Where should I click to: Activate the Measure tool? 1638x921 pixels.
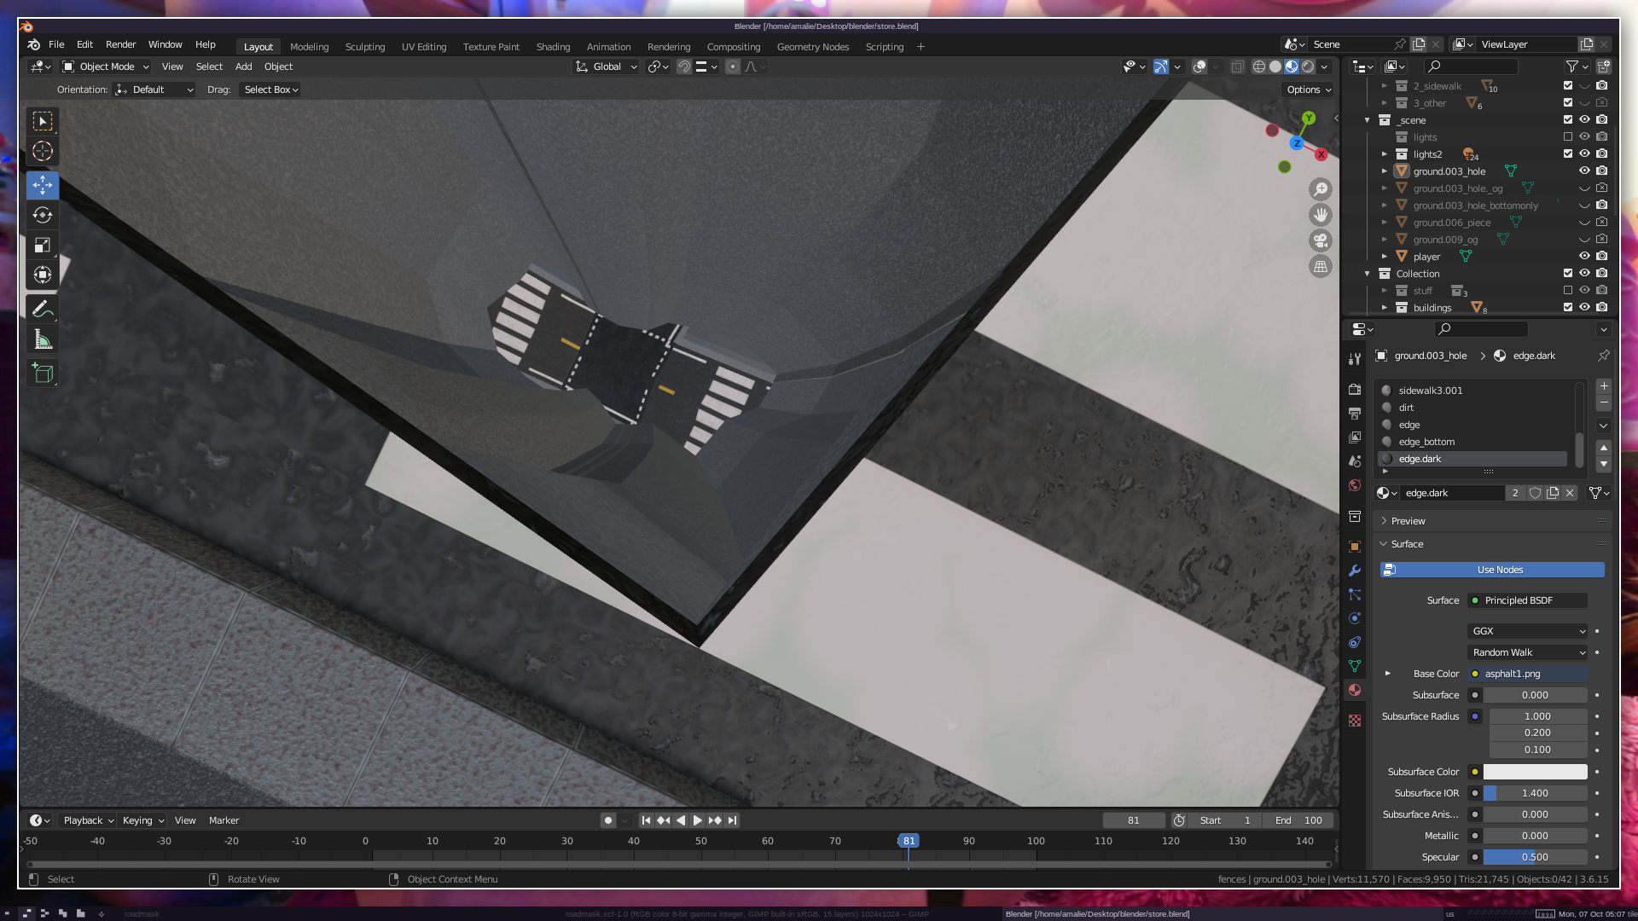(42, 340)
